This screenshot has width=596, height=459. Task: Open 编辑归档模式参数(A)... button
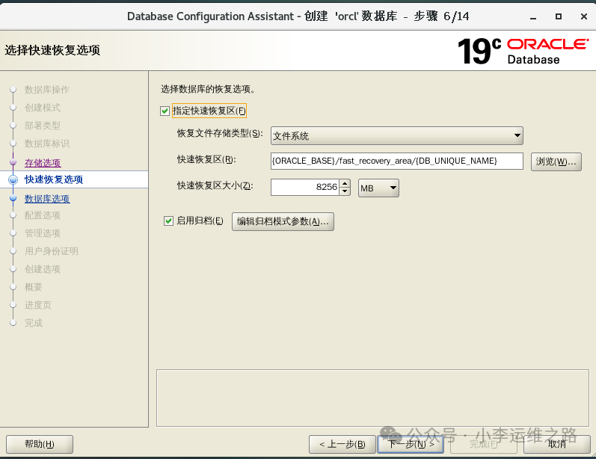[x=283, y=221]
